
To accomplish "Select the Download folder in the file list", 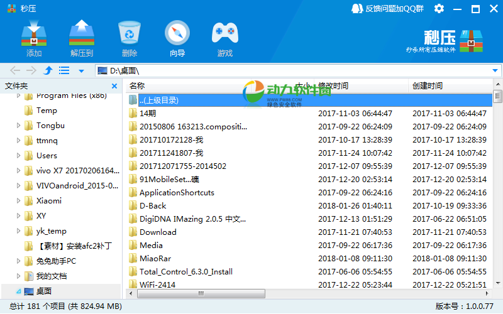I will [x=158, y=232].
